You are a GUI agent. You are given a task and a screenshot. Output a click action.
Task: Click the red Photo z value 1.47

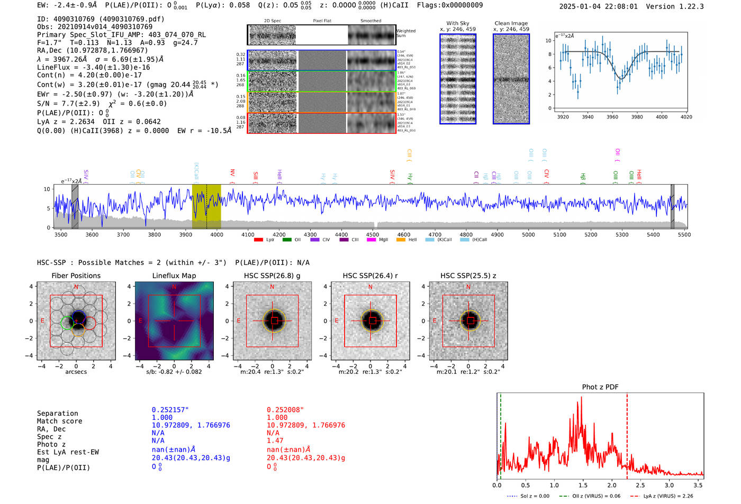tap(275, 441)
